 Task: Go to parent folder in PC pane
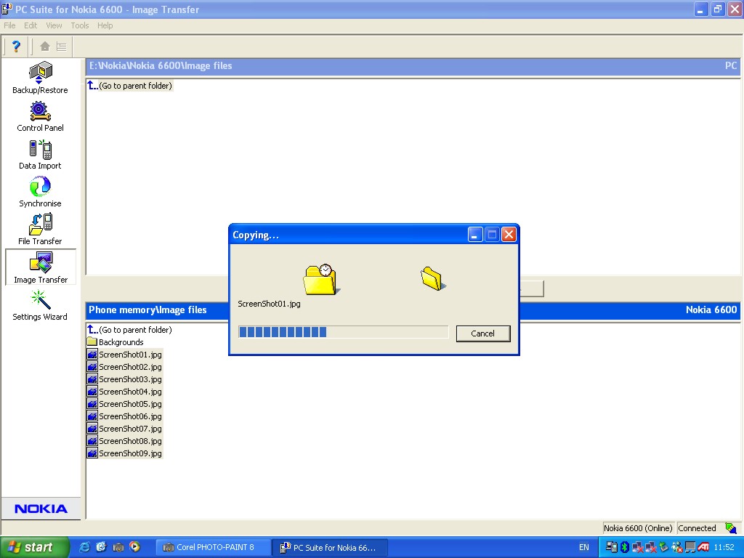[x=130, y=86]
